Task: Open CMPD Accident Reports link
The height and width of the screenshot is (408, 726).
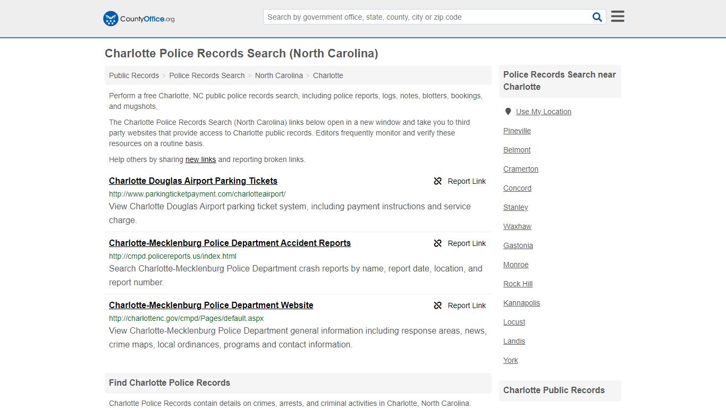Action: (230, 243)
